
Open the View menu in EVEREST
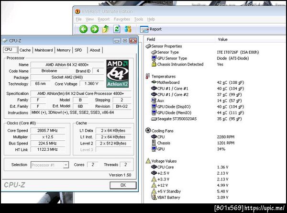pos(90,19)
